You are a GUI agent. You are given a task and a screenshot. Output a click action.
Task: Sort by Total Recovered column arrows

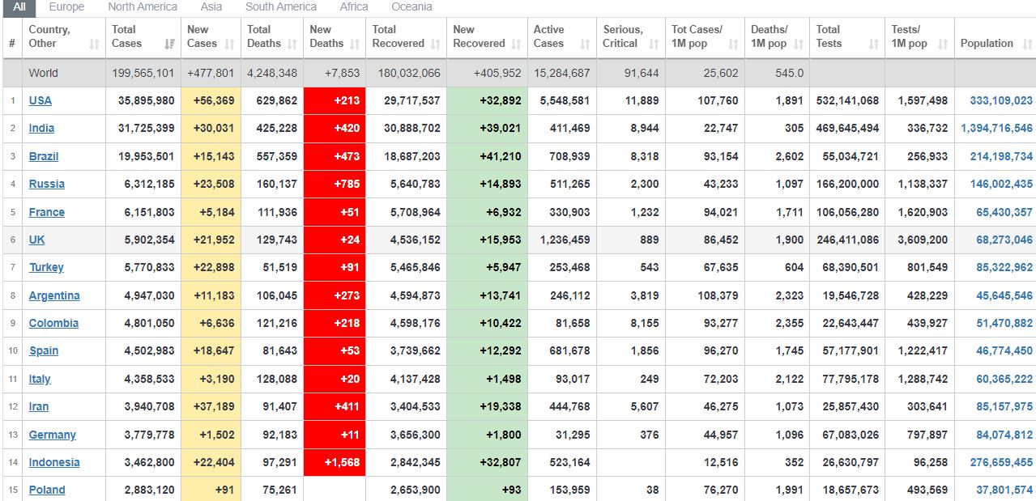click(436, 44)
